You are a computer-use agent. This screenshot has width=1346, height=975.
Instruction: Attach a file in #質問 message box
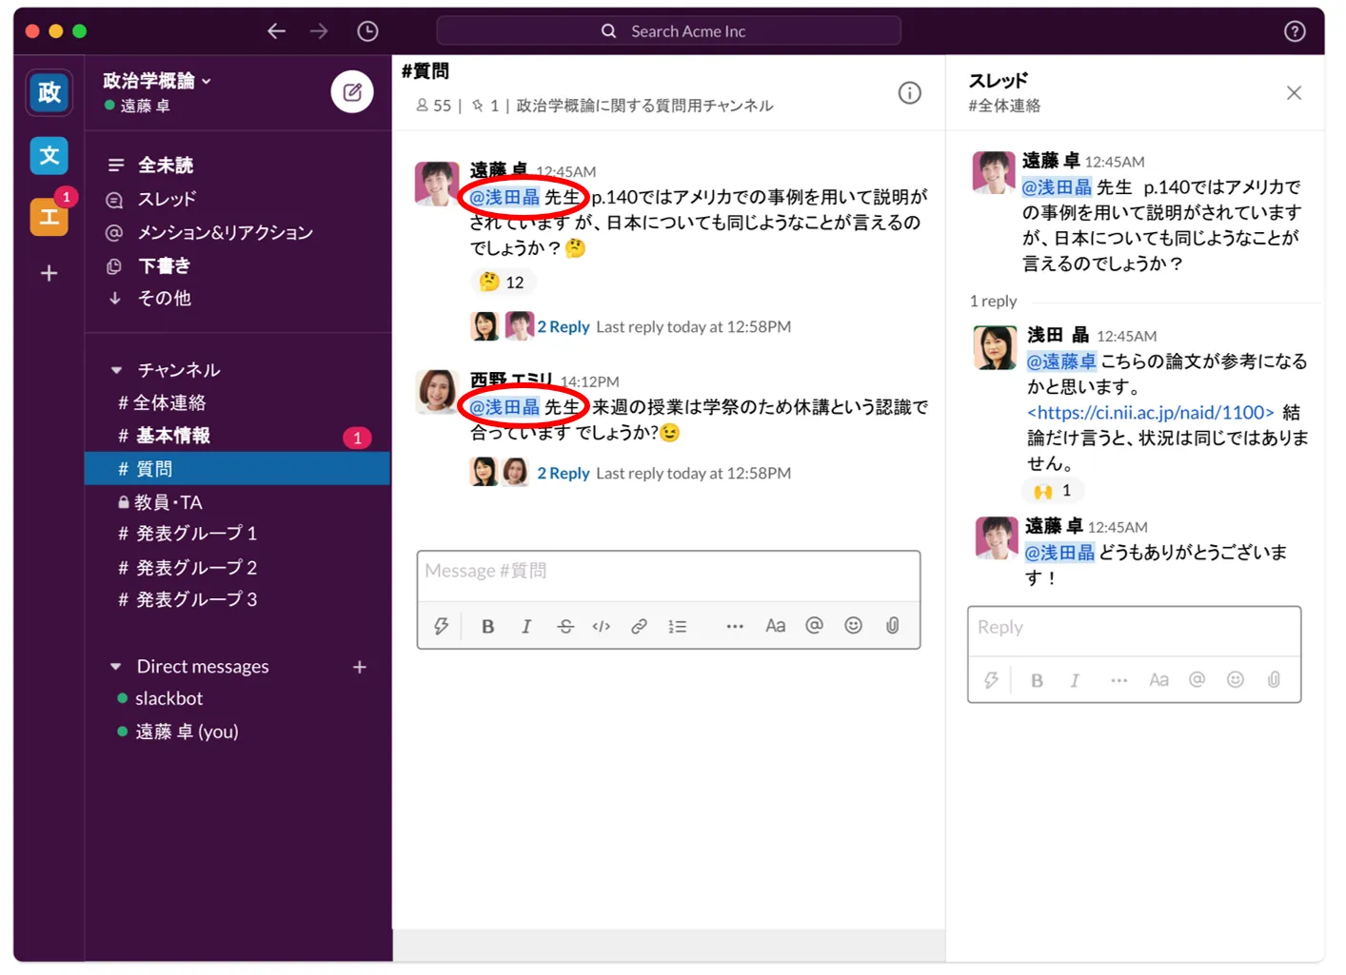point(892,626)
